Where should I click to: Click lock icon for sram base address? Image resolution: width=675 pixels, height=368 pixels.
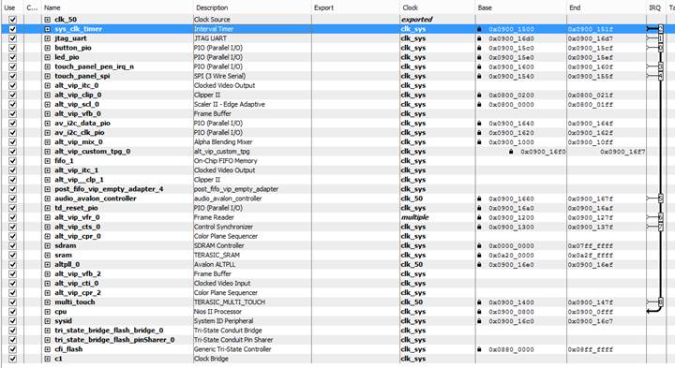479,255
